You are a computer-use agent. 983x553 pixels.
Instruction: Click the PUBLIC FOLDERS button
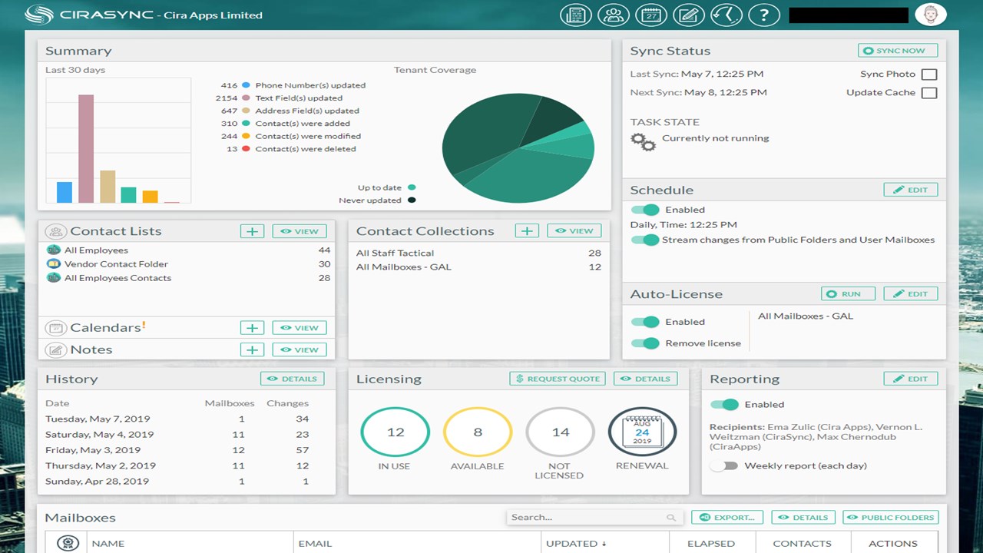(891, 518)
